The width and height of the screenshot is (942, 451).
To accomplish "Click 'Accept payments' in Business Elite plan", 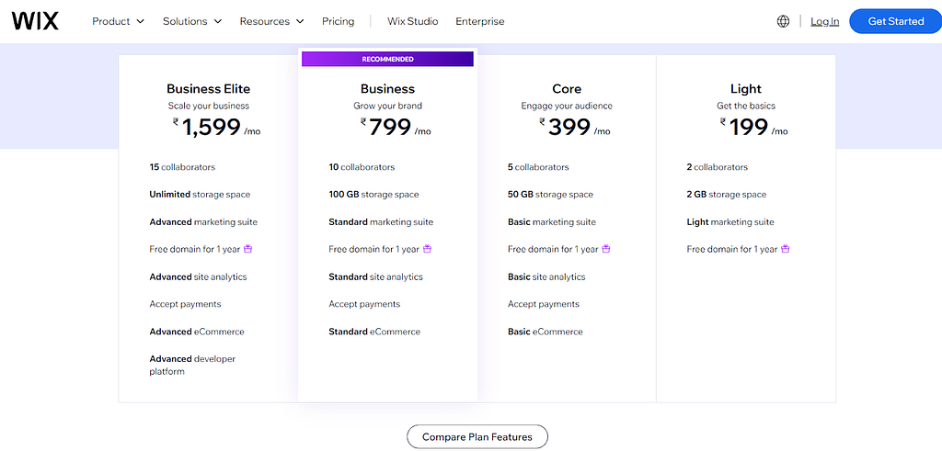I will pos(185,304).
